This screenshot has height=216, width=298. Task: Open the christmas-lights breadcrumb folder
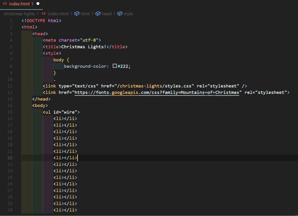click(19, 14)
